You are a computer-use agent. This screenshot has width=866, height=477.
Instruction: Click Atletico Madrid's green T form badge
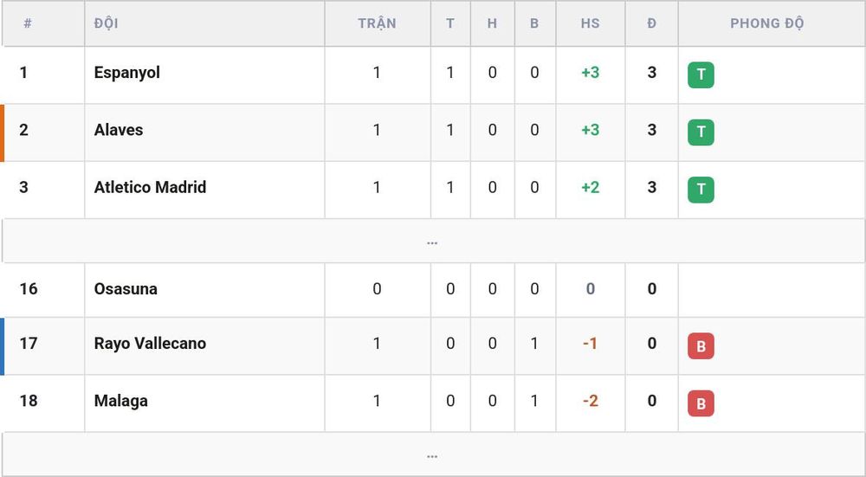[x=701, y=190]
